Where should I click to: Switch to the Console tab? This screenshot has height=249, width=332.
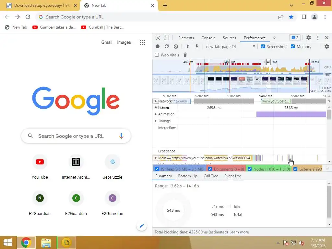point(208,38)
